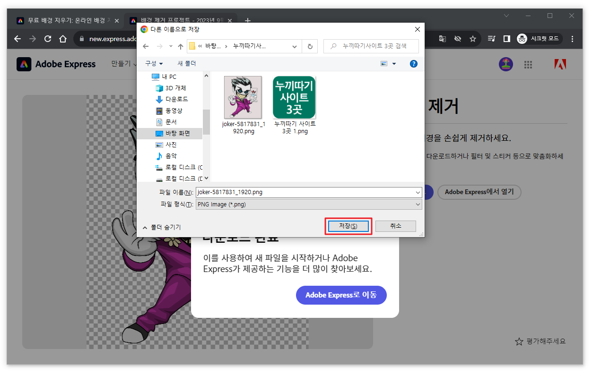Click navigation pane scroll-down arrow
This screenshot has width=592, height=375.
[206, 178]
